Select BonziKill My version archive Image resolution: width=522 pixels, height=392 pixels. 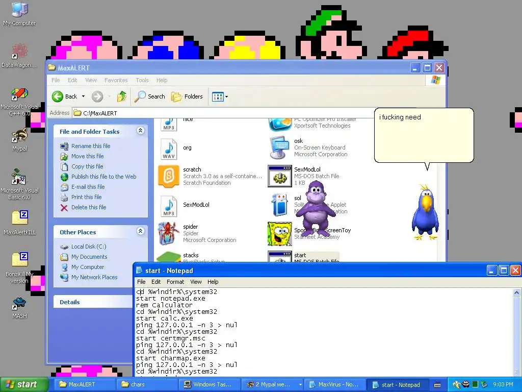20,268
